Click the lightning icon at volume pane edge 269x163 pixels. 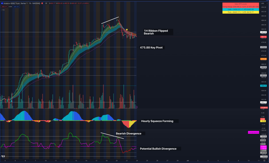(136, 107)
